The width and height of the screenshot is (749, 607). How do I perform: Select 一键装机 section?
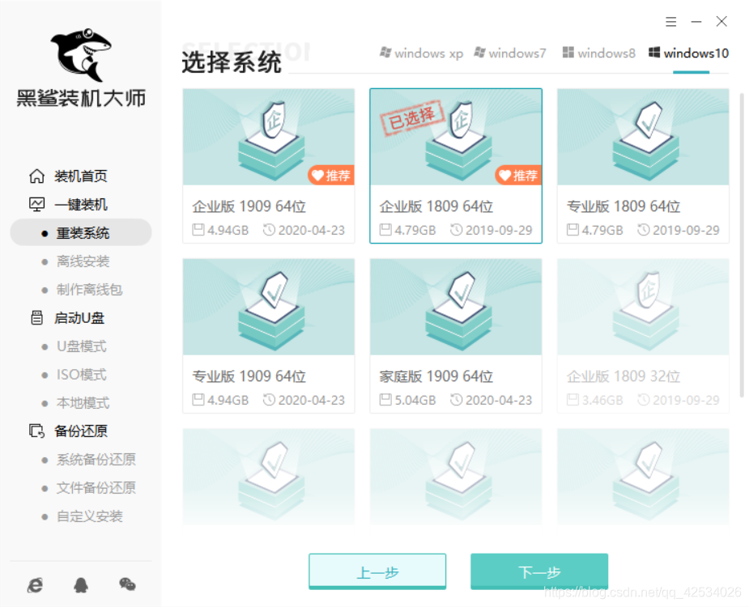coord(81,205)
